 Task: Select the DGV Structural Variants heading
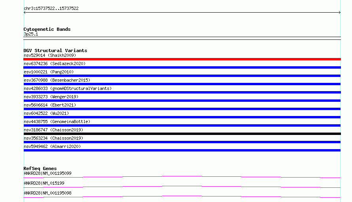55,50
